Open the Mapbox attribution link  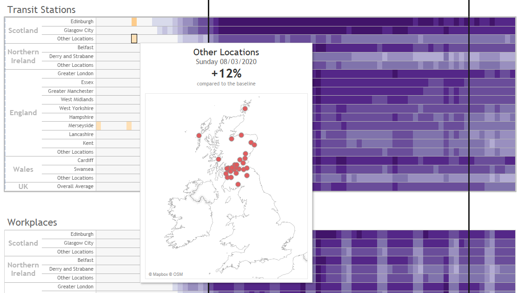pyautogui.click(x=159, y=274)
